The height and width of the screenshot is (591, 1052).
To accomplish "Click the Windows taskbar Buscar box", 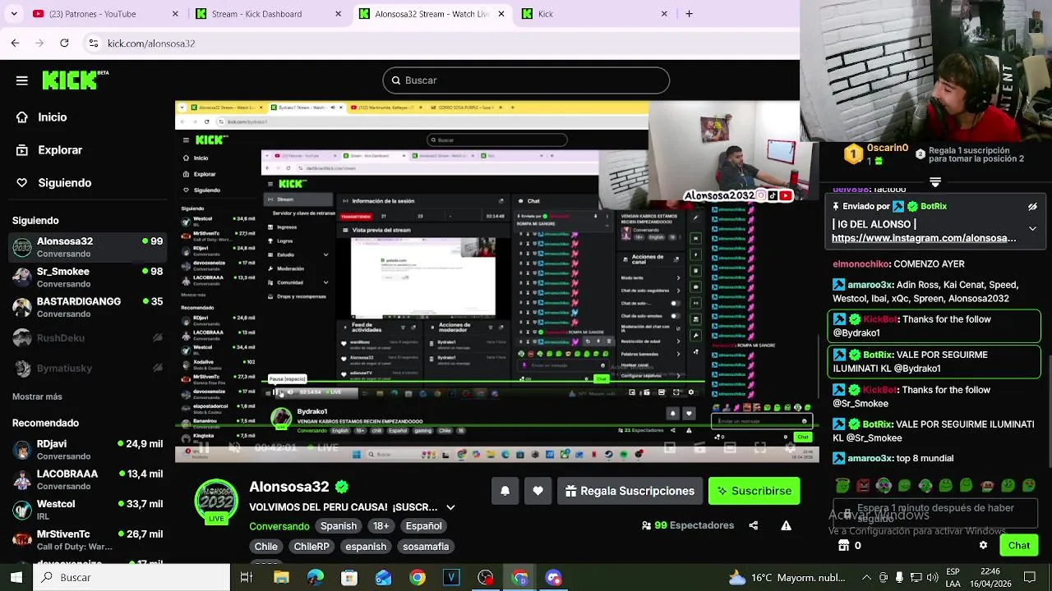I will (x=131, y=577).
